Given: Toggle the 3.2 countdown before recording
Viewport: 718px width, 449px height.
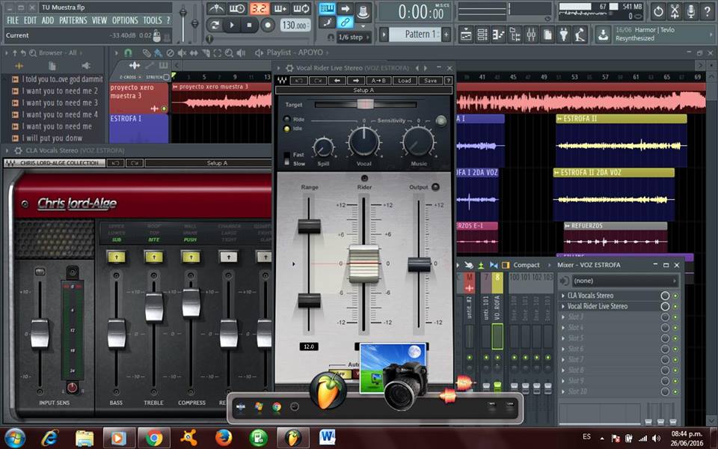Looking at the screenshot, I should point(260,8).
